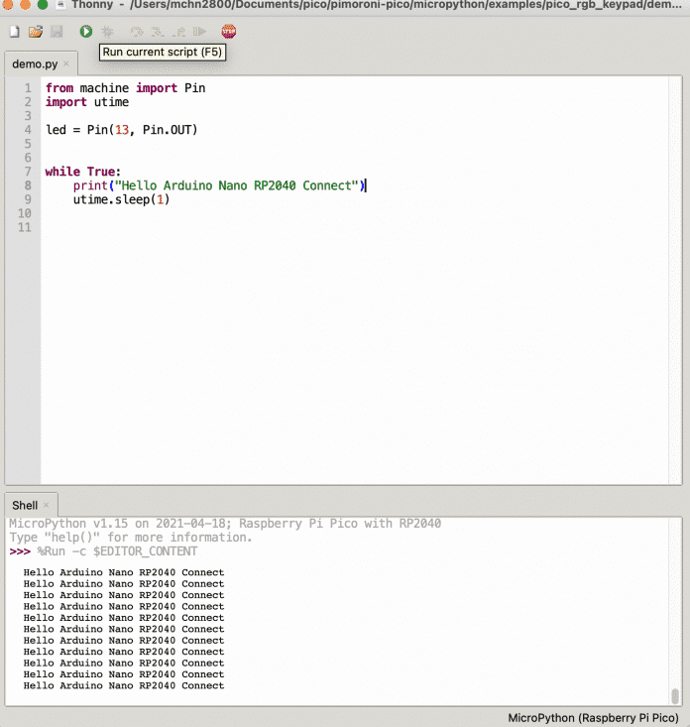Close the demo.py tab
The width and height of the screenshot is (690, 727).
(66, 64)
